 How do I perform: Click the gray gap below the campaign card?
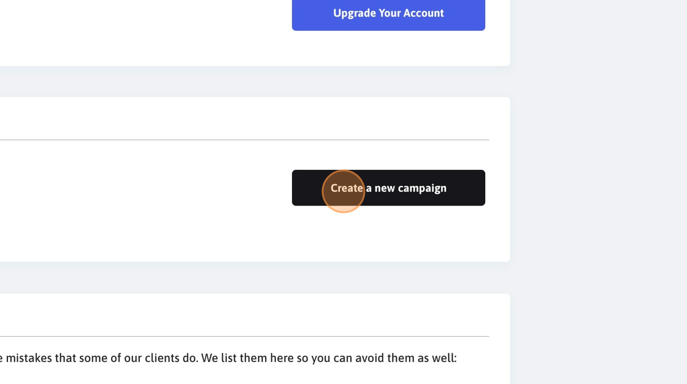point(255,278)
